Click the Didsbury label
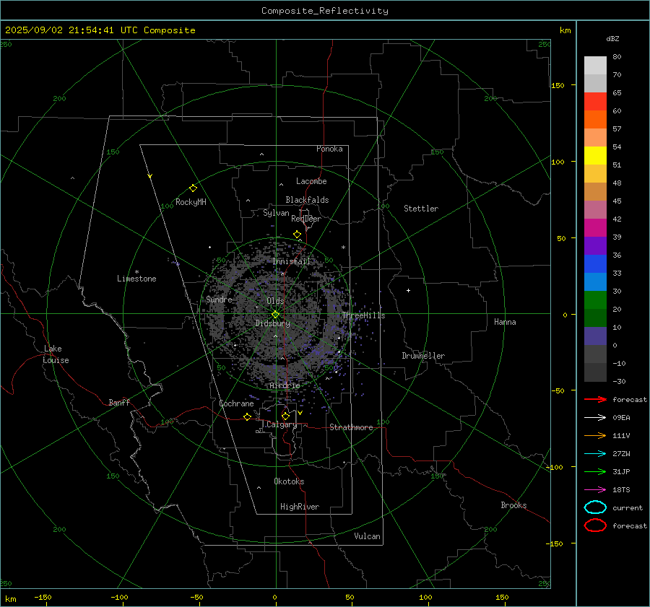 (273, 323)
